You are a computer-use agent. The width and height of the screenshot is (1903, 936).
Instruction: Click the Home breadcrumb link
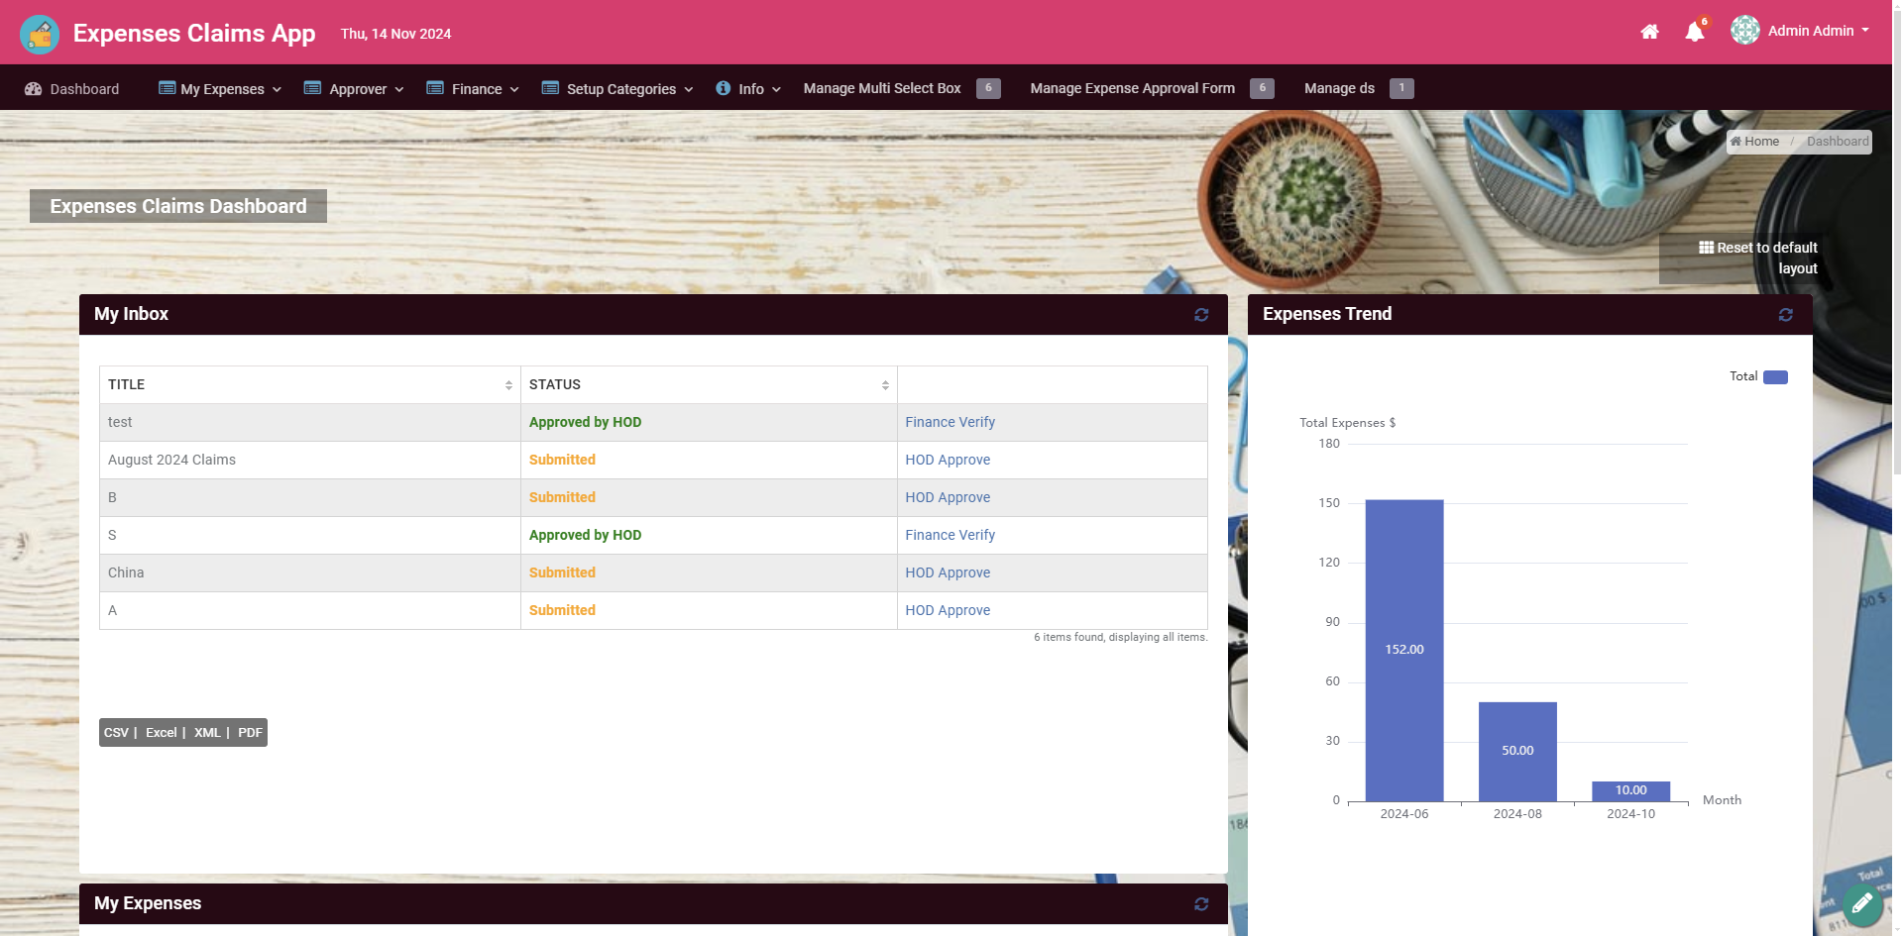pyautogui.click(x=1755, y=142)
